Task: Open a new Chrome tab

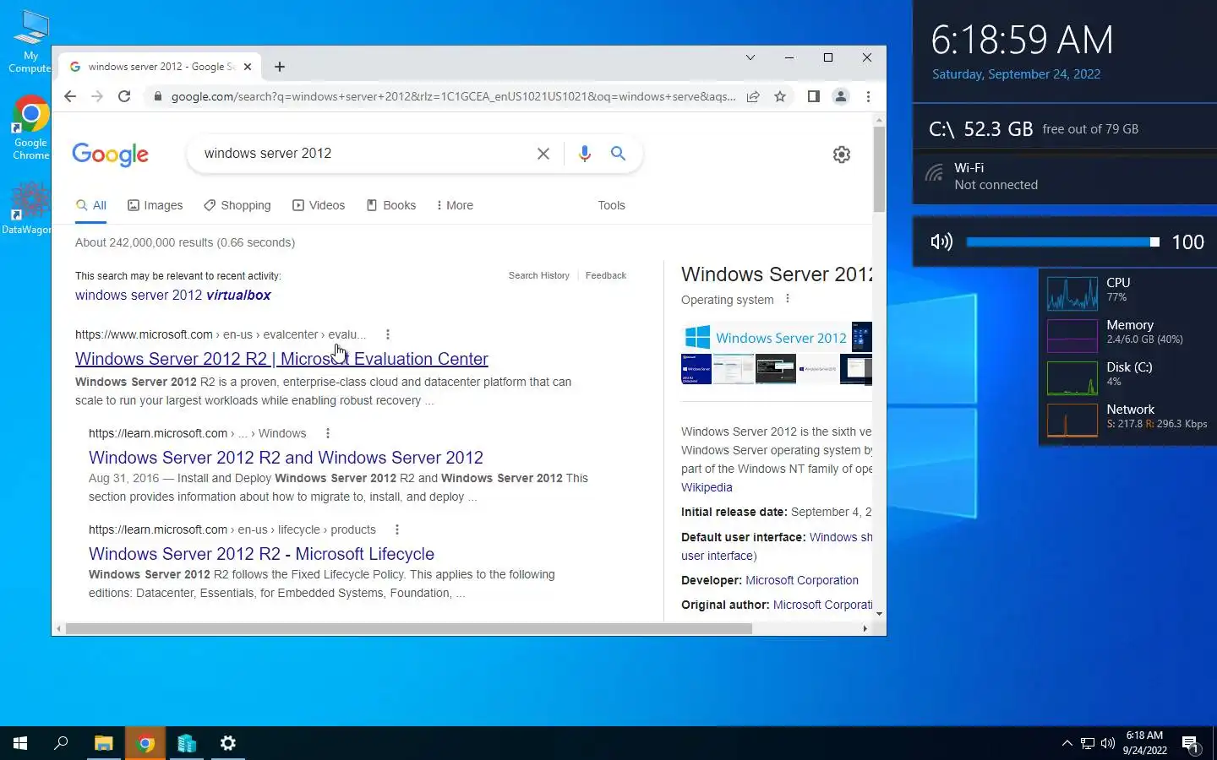Action: click(x=280, y=67)
